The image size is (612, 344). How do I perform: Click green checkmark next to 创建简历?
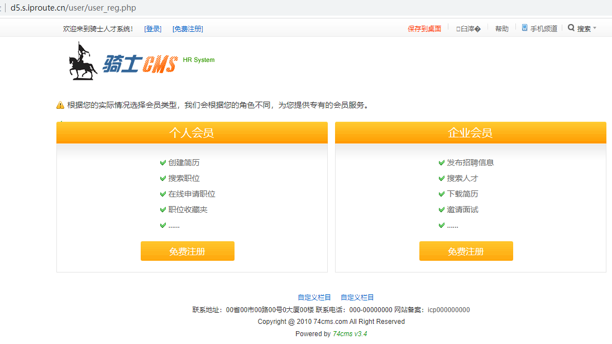(x=162, y=163)
